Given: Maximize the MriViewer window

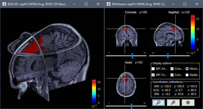Looking at the screenshot, I should pyautogui.click(x=185, y=4).
